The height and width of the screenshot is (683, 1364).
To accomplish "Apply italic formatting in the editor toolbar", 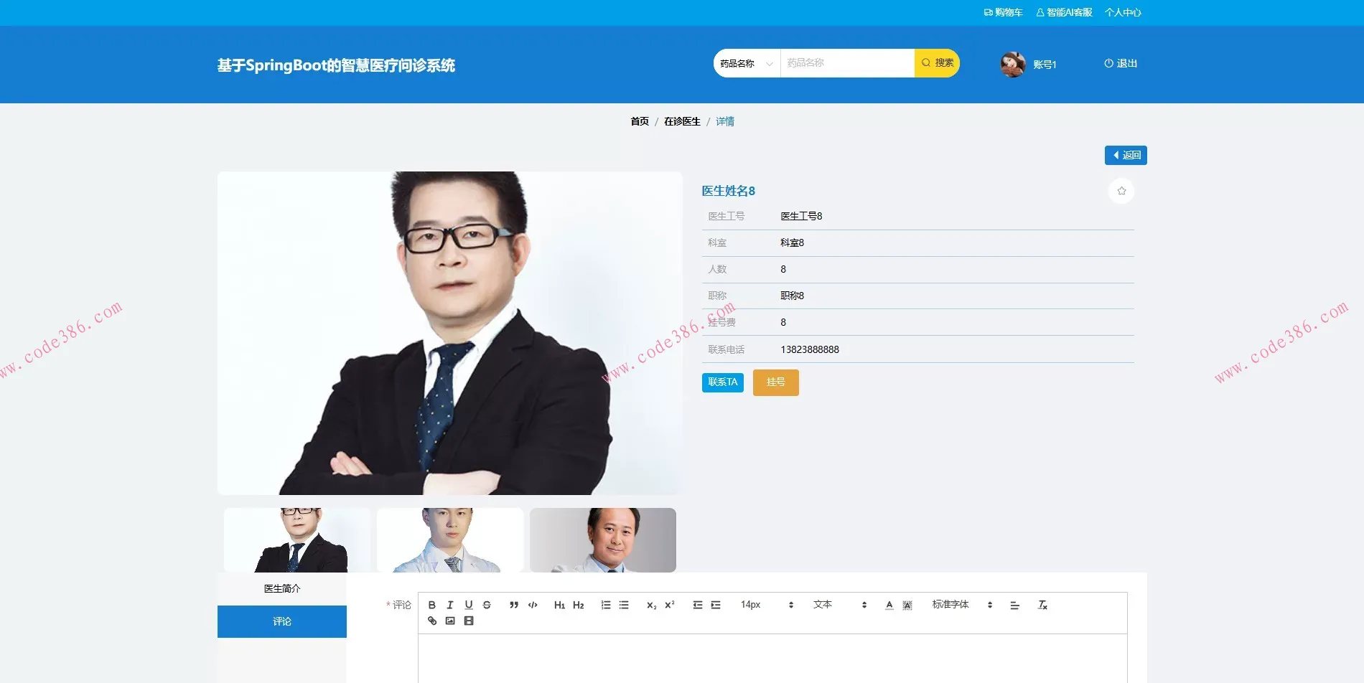I will (x=450, y=604).
